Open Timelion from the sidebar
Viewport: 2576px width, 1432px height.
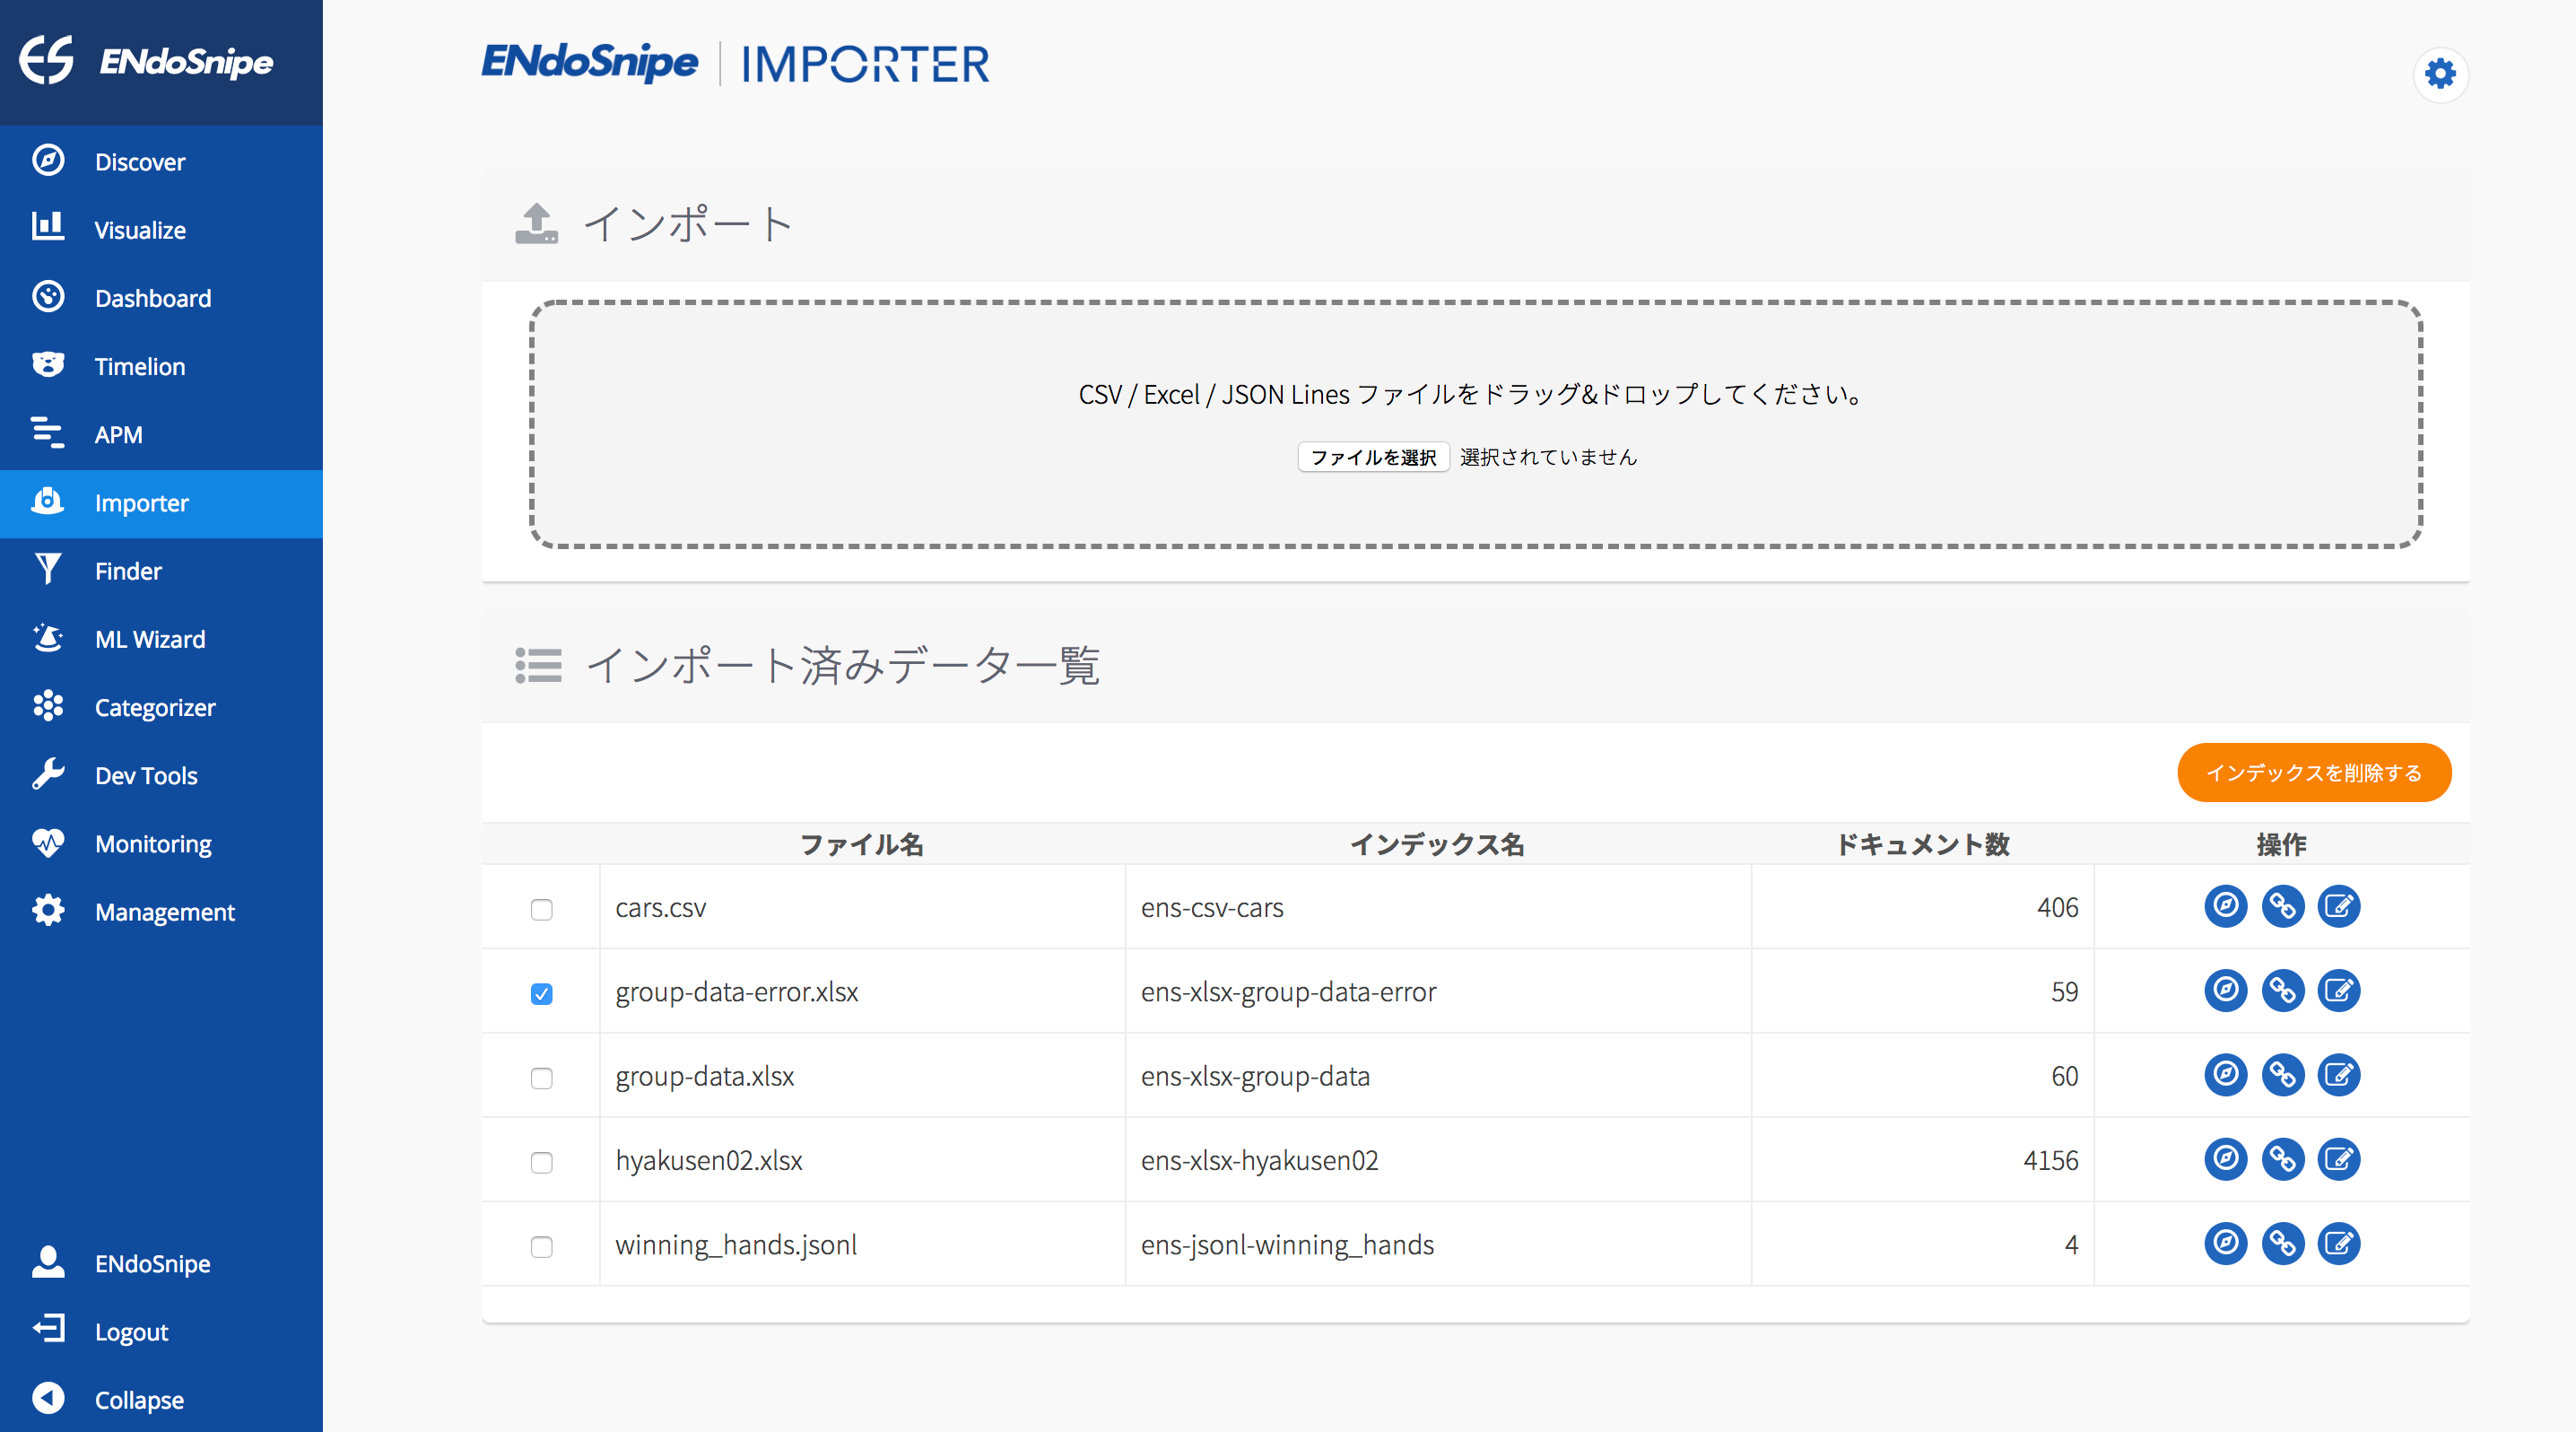161,365
